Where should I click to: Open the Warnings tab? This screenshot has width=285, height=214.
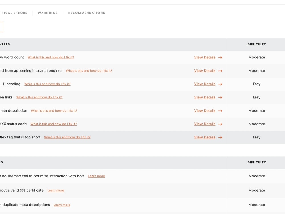(x=48, y=13)
